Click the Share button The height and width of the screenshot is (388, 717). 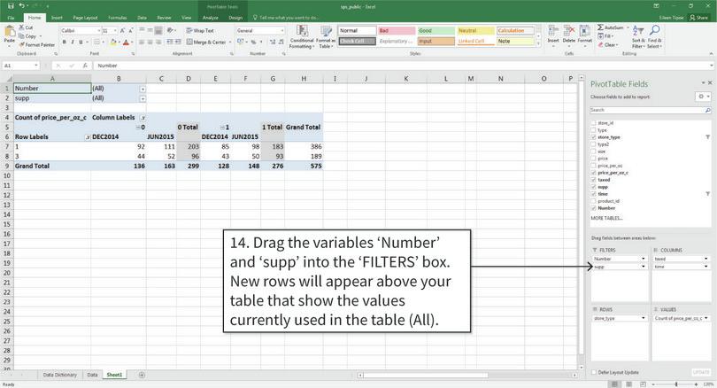coord(699,18)
